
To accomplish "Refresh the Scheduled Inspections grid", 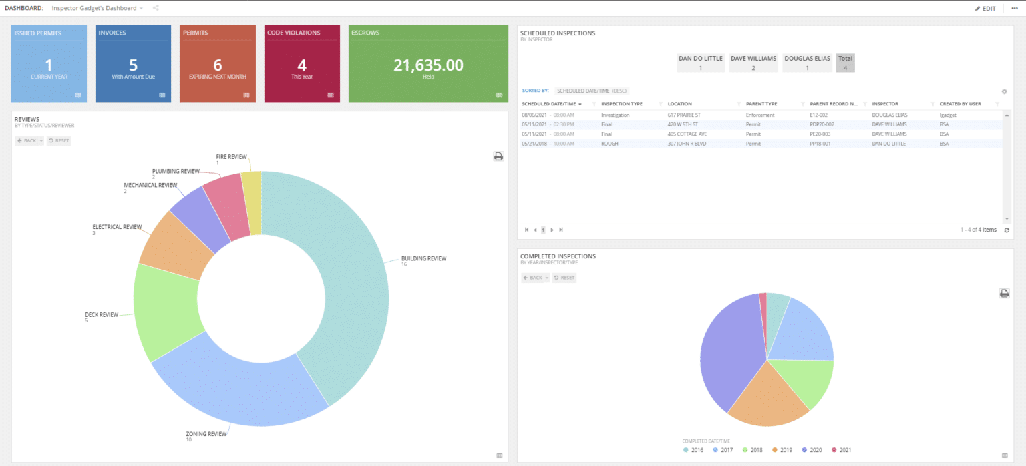I will 1007,230.
